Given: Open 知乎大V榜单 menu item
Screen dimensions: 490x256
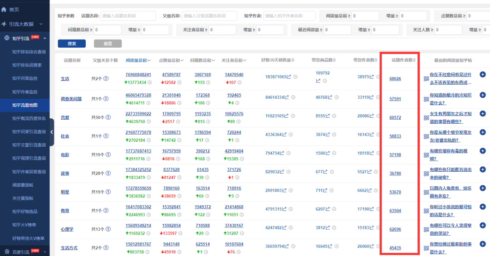Looking at the screenshot, I should point(24,225).
